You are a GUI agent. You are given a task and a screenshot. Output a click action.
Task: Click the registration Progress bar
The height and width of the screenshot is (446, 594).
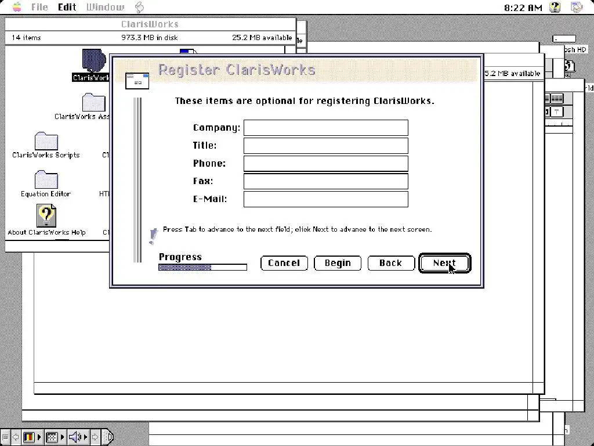tap(202, 267)
